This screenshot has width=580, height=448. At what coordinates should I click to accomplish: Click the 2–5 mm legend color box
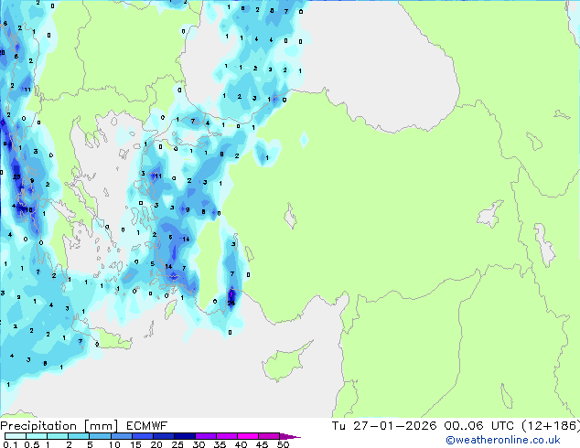(79, 436)
